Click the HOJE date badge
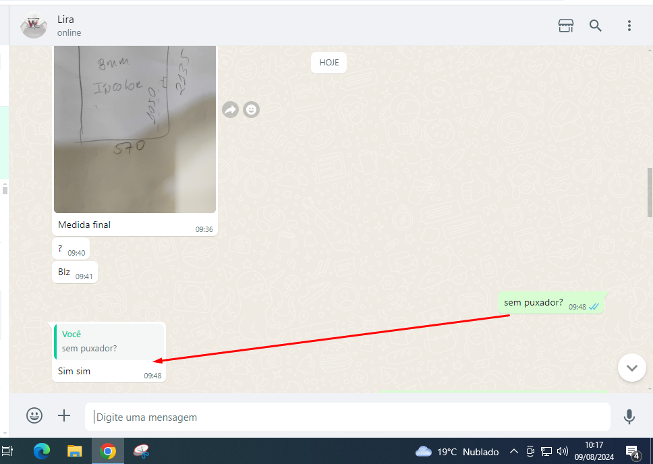The width and height of the screenshot is (653, 464). pos(329,63)
